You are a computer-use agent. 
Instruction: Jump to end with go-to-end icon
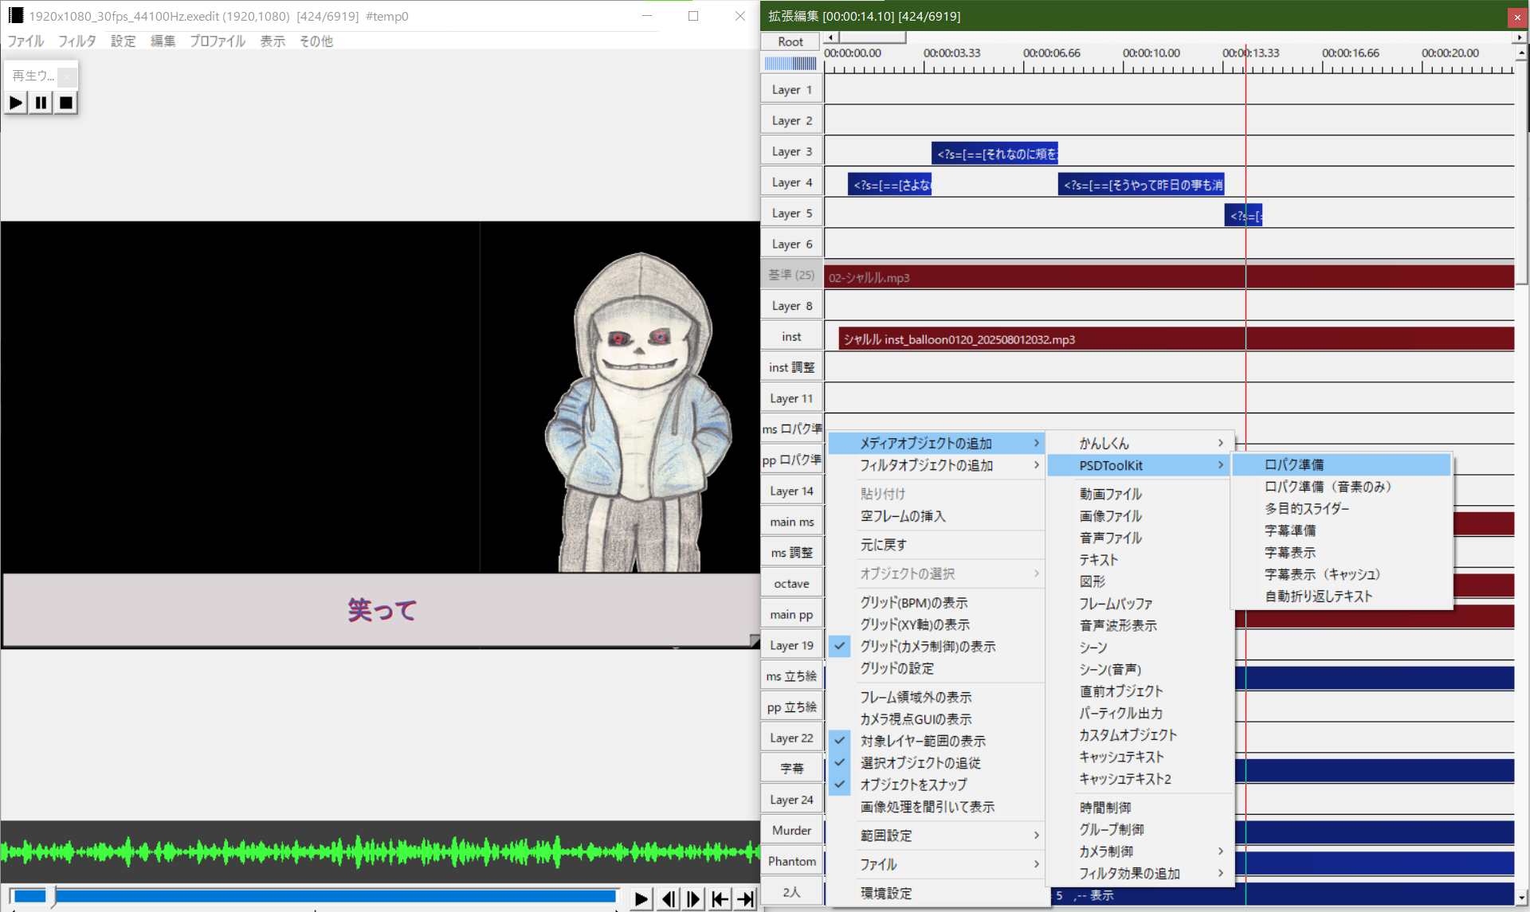(x=746, y=899)
